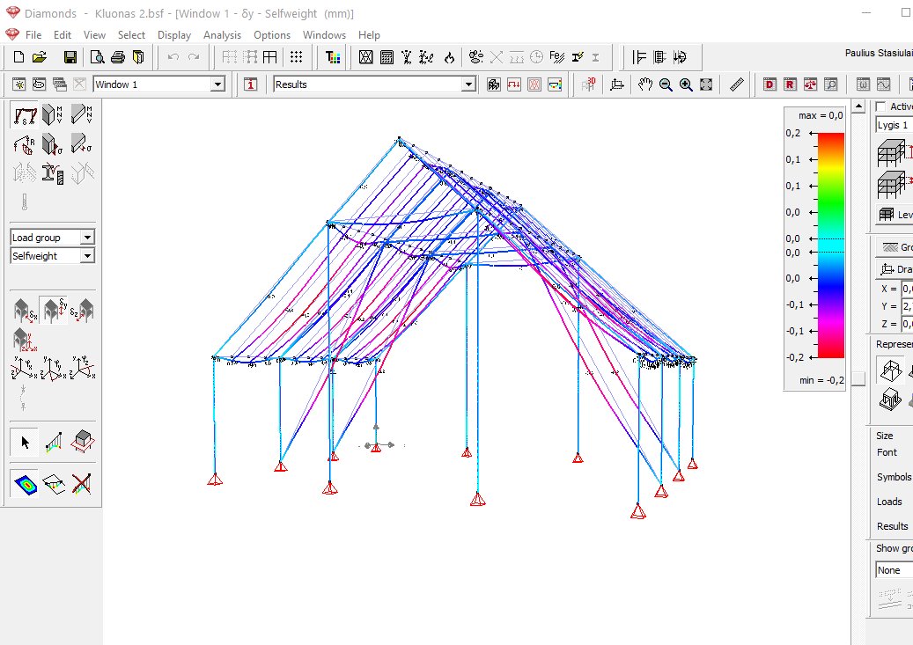Show the δy vertical deflection results
The width and height of the screenshot is (913, 645).
pos(55,310)
